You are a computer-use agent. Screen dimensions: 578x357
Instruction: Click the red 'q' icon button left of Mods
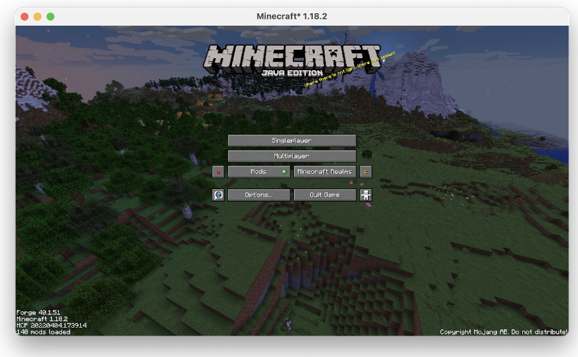click(218, 172)
